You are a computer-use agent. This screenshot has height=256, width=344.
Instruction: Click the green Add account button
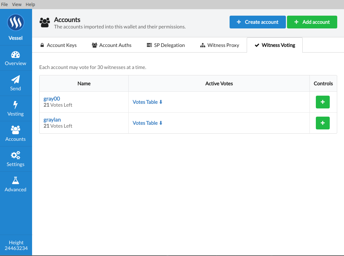click(x=312, y=22)
